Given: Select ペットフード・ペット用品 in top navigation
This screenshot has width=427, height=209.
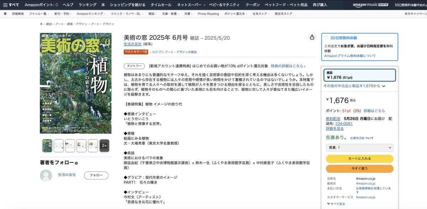Looking at the screenshot, I should click(x=286, y=5).
